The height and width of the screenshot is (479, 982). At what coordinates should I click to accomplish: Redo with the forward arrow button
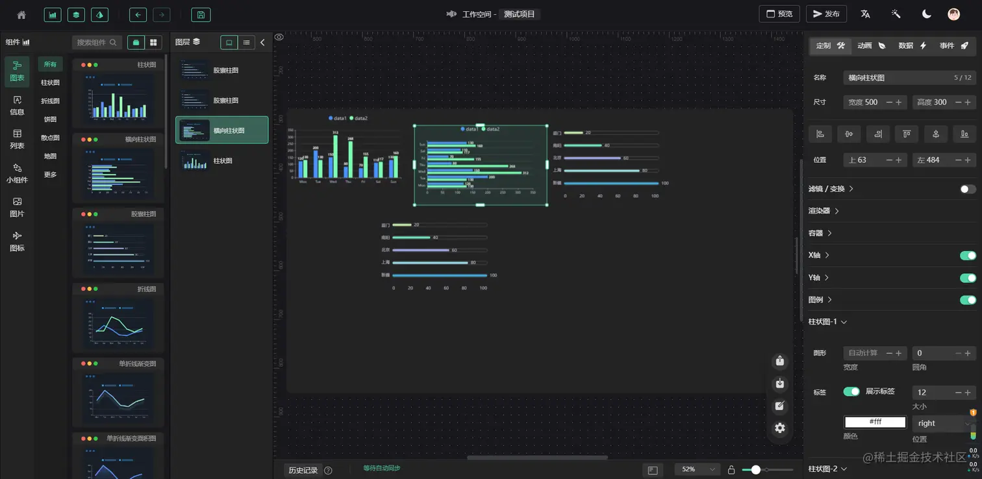pyautogui.click(x=162, y=14)
